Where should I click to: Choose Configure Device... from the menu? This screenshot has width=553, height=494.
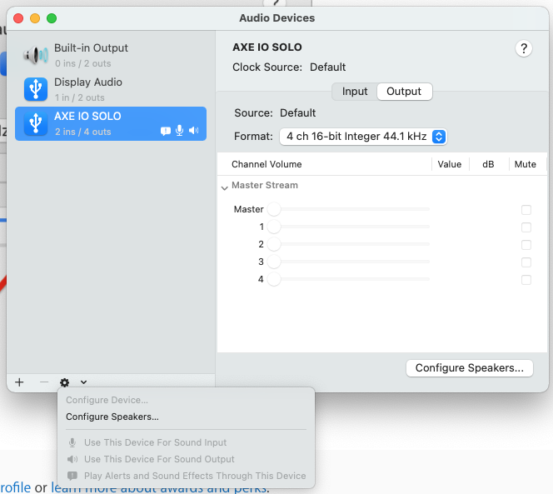click(107, 400)
